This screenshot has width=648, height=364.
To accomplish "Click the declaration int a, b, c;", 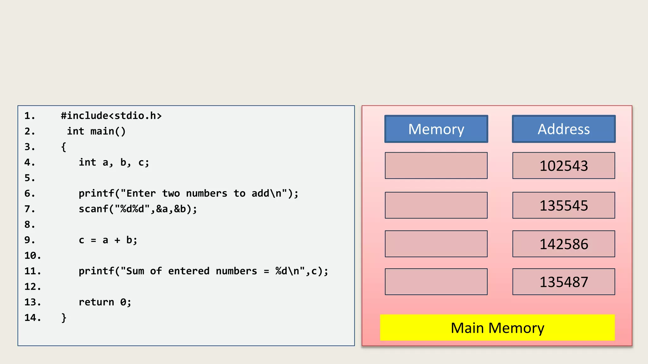I will (114, 162).
